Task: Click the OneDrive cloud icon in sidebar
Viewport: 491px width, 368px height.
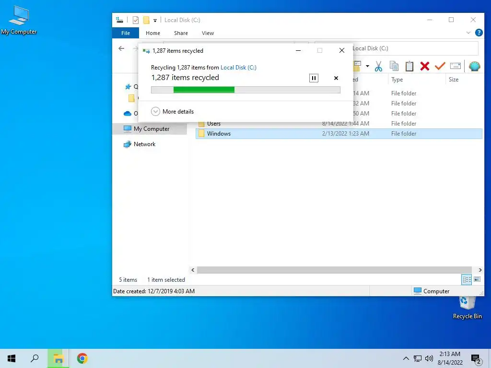Action: tap(128, 114)
